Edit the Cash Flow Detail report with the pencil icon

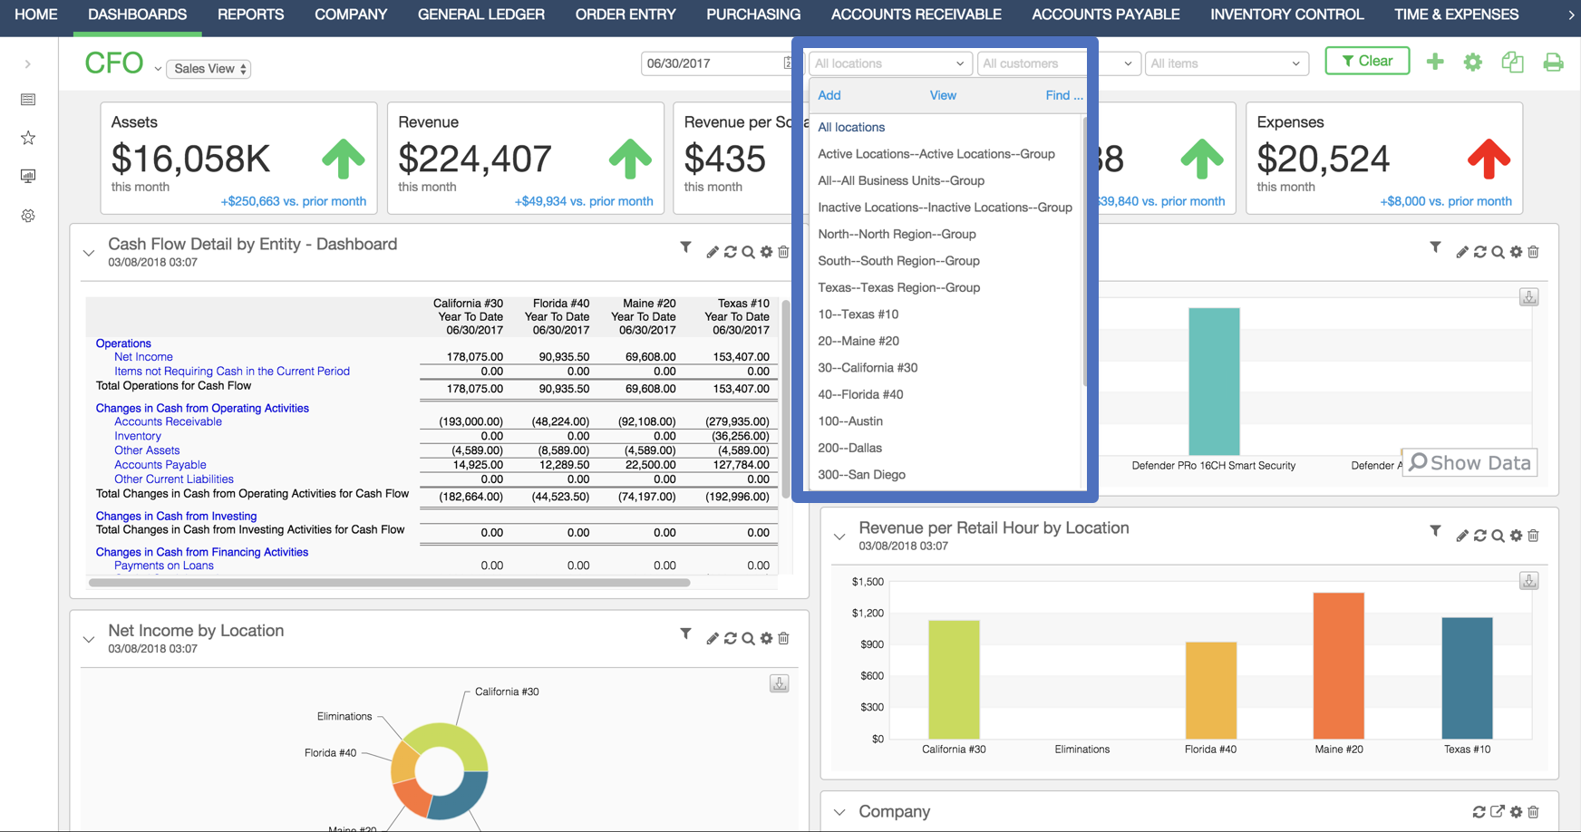coord(713,251)
